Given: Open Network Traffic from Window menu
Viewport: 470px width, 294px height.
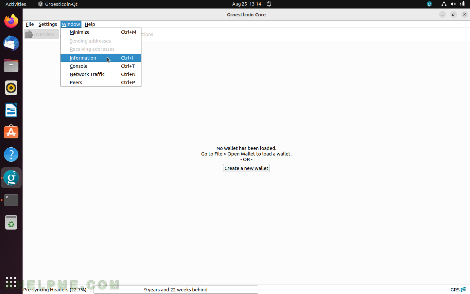Looking at the screenshot, I should (x=101, y=74).
